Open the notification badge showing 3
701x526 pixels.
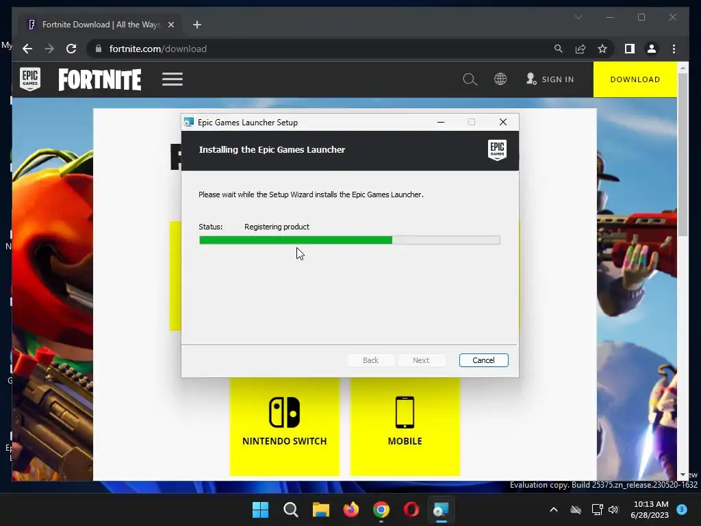[682, 510]
